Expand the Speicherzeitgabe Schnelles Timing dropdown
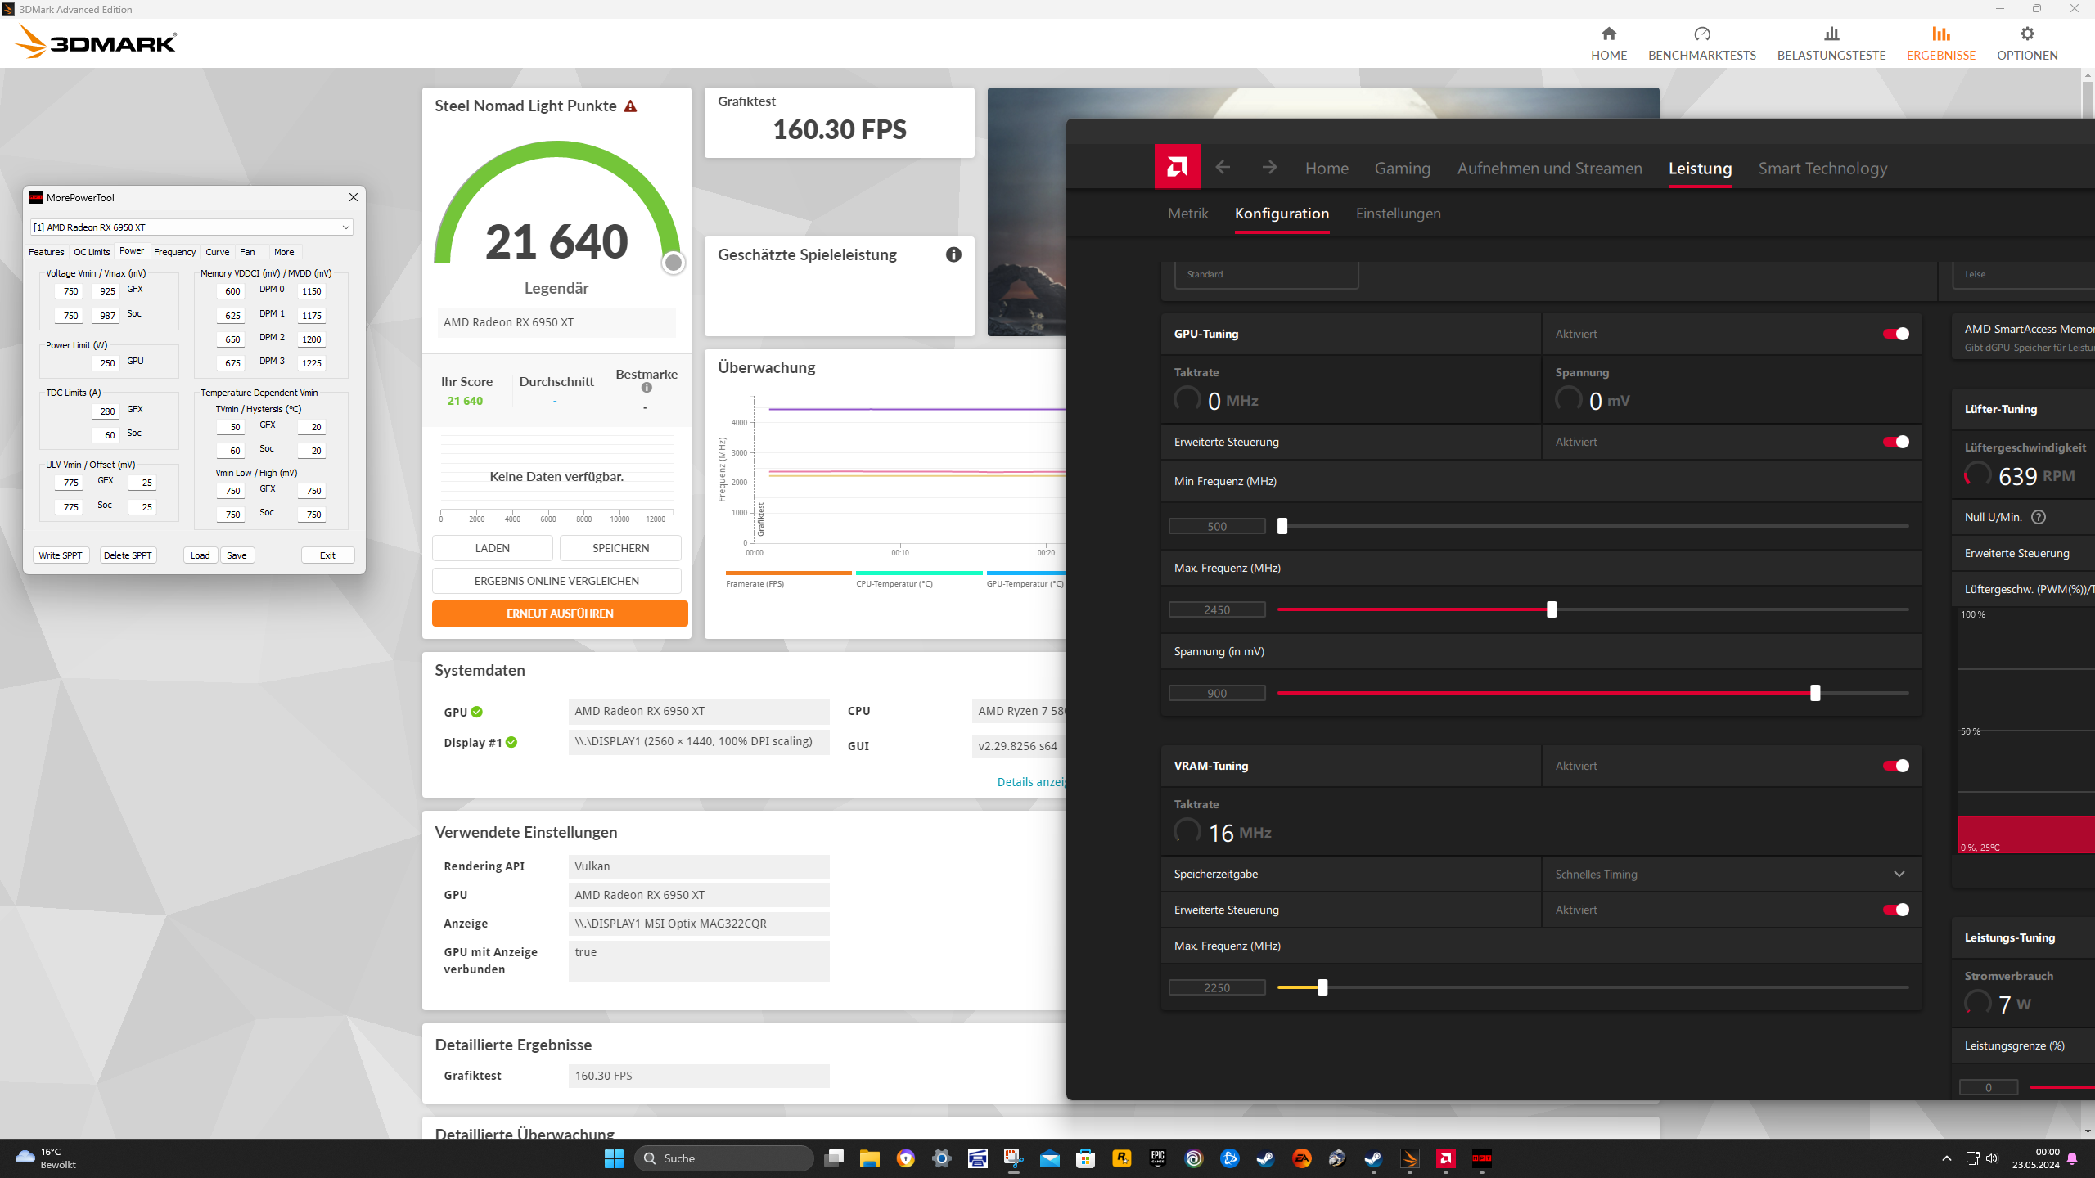The width and height of the screenshot is (2095, 1178). 1899,874
